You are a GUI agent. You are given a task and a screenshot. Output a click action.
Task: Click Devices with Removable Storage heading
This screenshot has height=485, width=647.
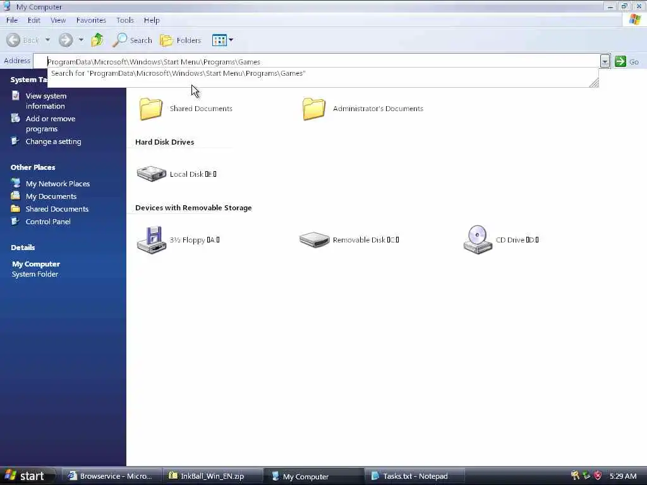tap(193, 208)
